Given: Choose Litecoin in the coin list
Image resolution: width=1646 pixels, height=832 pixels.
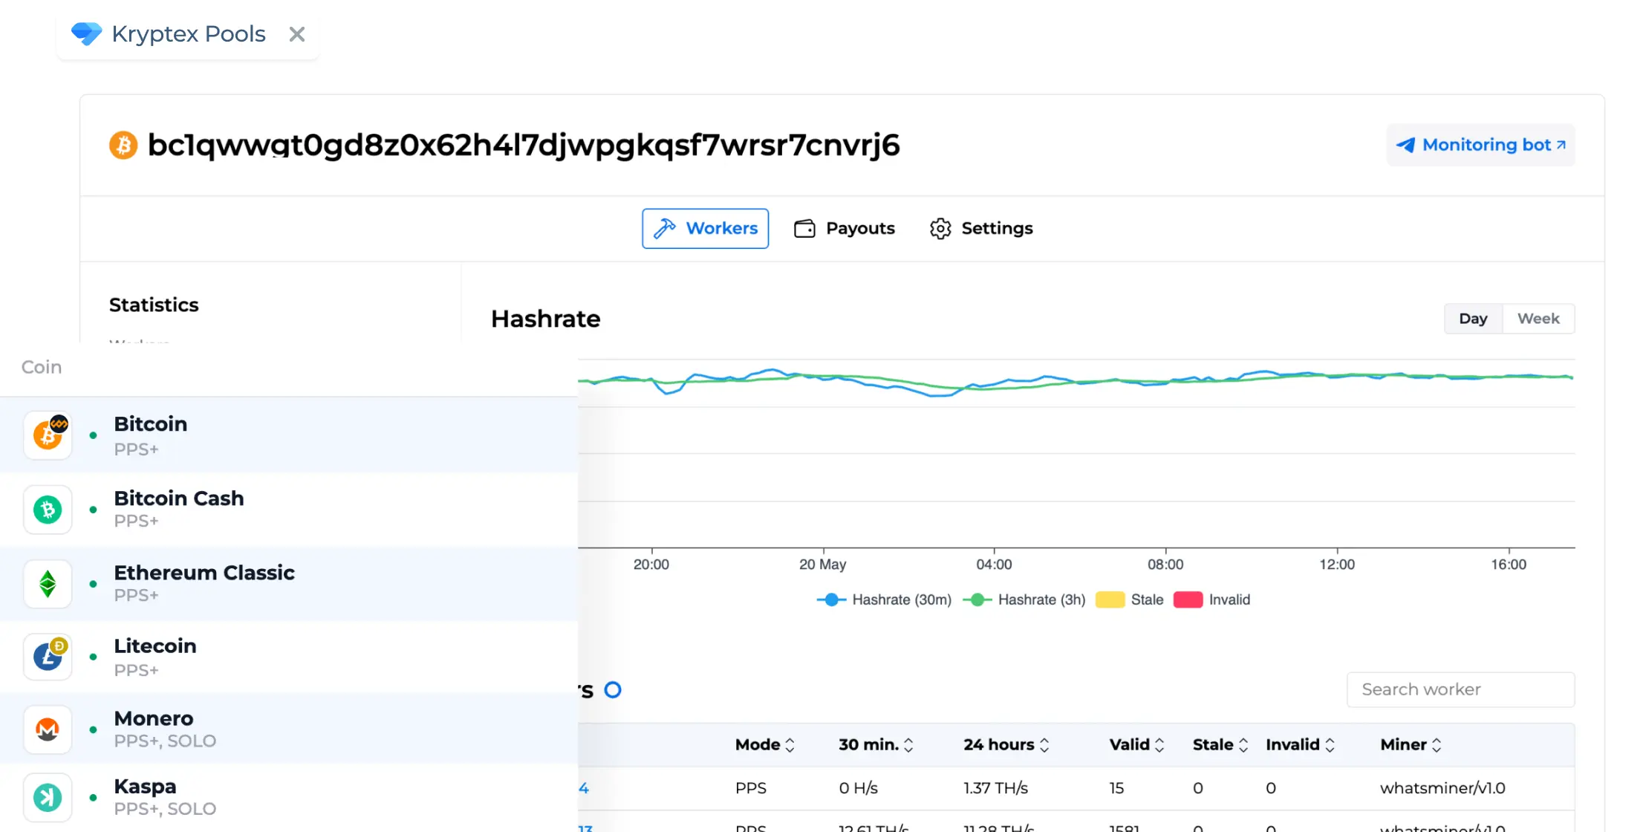Looking at the screenshot, I should tap(289, 657).
